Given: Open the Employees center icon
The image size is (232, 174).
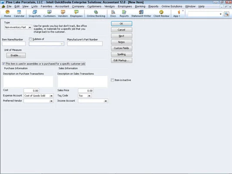Looking at the screenshot, I should 76,13.
